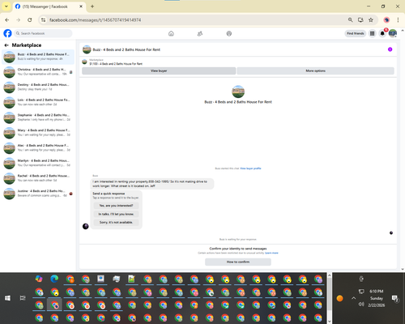
Task: Send quick response 'In talks. I'll let you know.'
Action: pyautogui.click(x=116, y=214)
